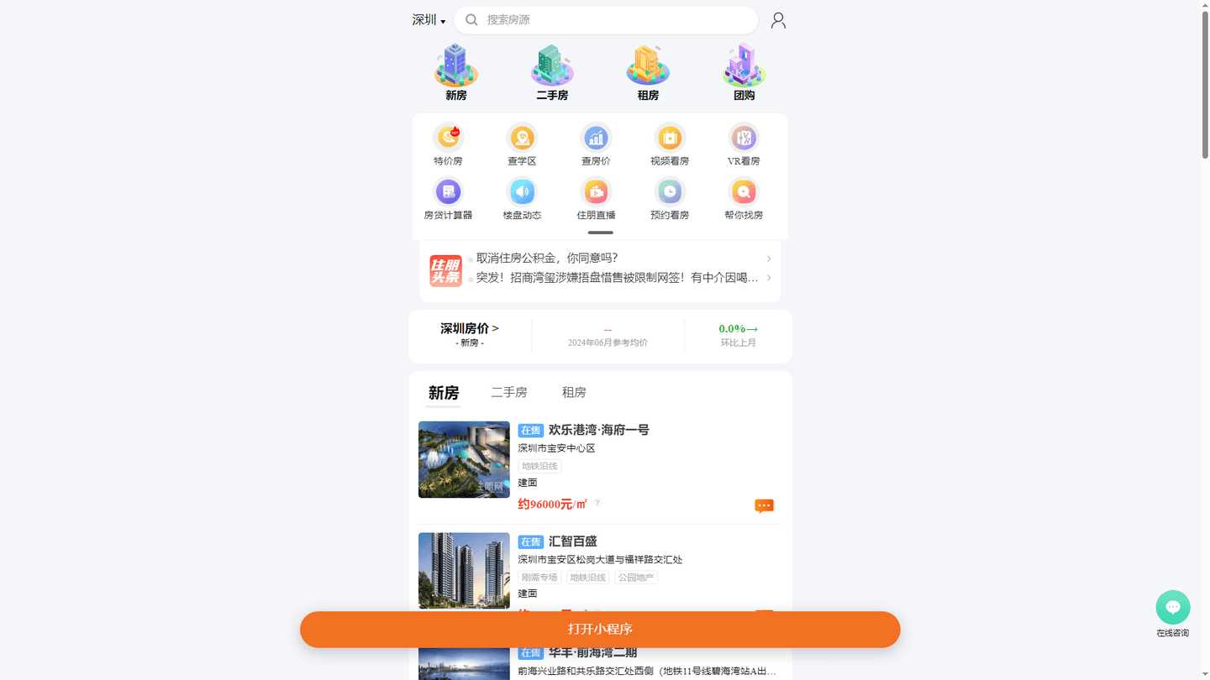Open the 深圳 city dropdown
1210x680 pixels.
[429, 20]
